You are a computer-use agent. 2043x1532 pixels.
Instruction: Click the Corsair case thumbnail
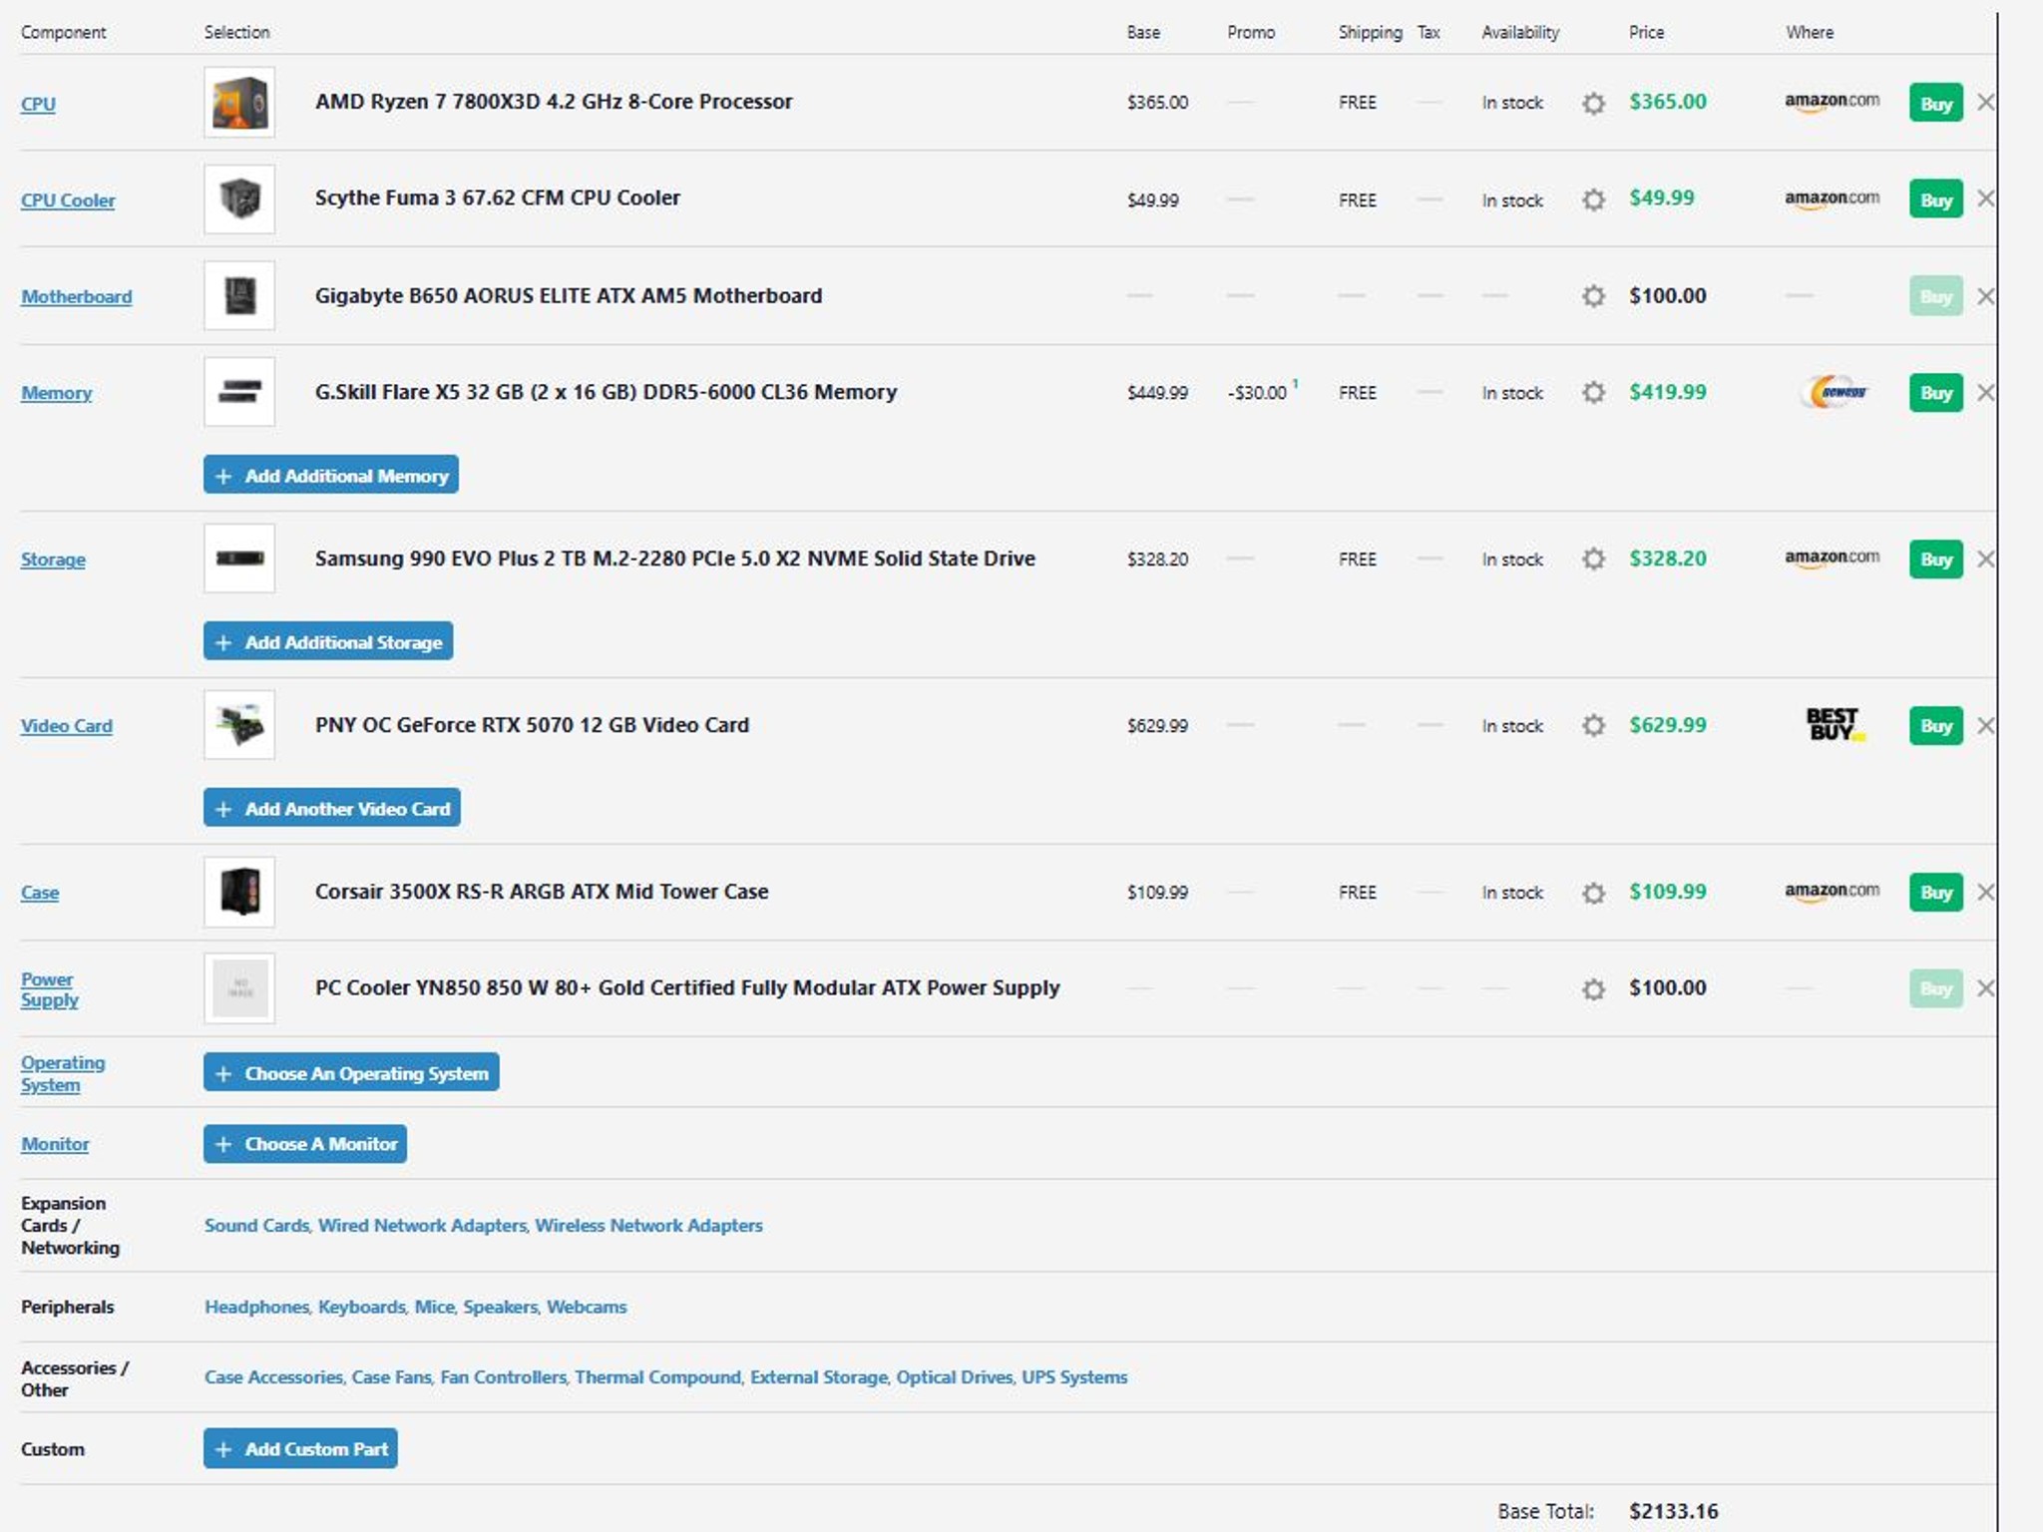[239, 892]
